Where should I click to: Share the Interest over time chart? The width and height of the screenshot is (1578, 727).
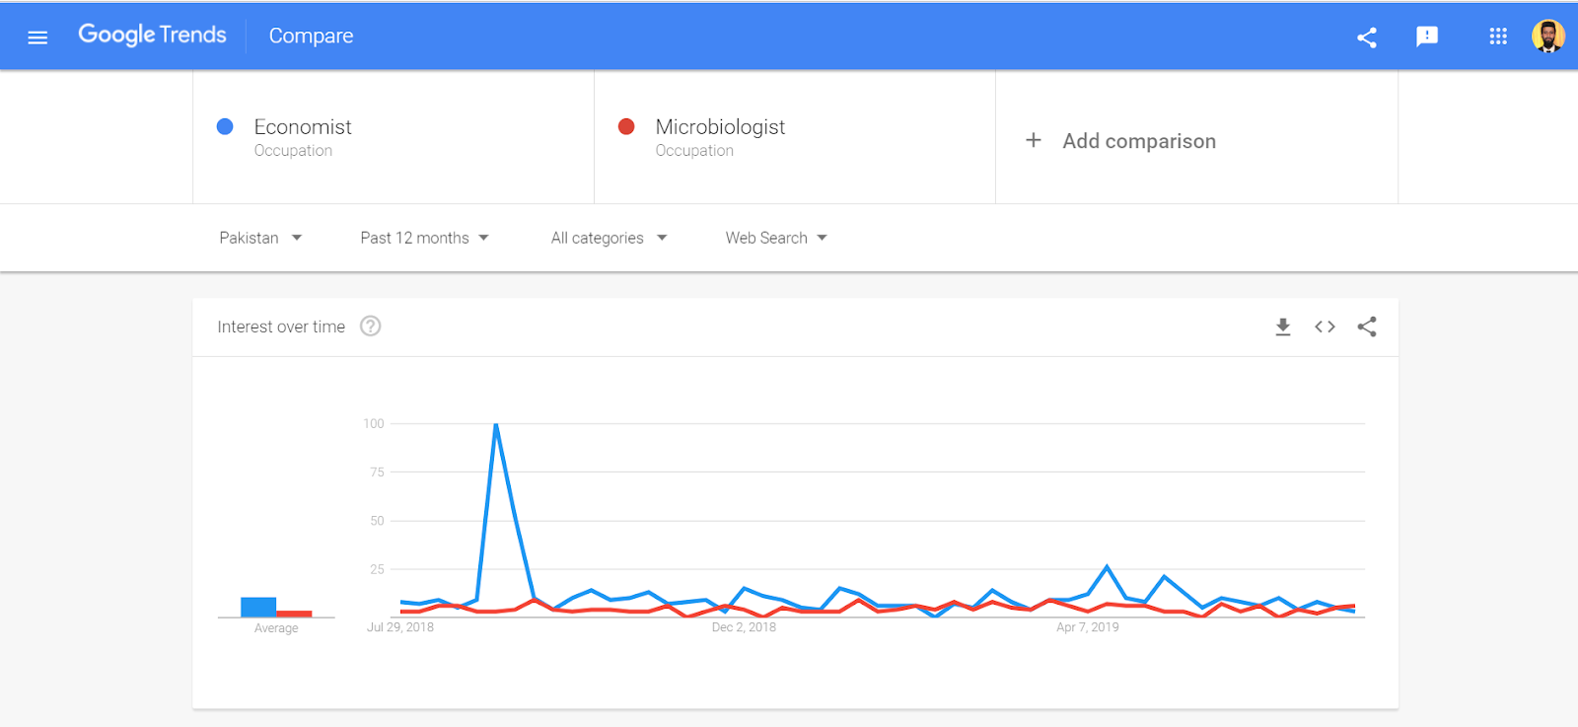(x=1367, y=327)
